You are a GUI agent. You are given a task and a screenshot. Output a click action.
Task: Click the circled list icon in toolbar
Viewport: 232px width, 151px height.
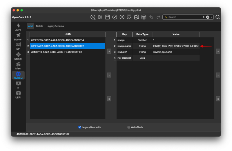tap(122, 17)
